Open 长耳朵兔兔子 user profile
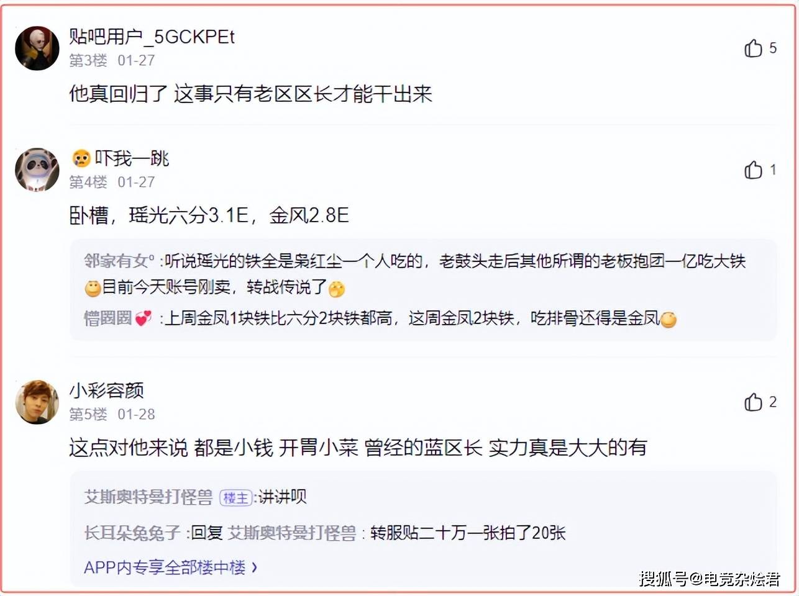Screen dimensions: 799x596 pos(132,533)
